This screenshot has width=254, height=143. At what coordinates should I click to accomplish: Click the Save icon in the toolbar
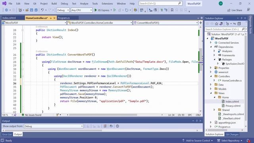32,10
